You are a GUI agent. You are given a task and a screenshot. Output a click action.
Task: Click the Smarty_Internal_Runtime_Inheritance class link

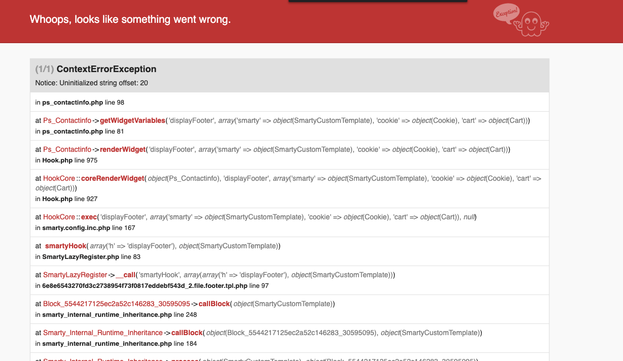point(102,333)
